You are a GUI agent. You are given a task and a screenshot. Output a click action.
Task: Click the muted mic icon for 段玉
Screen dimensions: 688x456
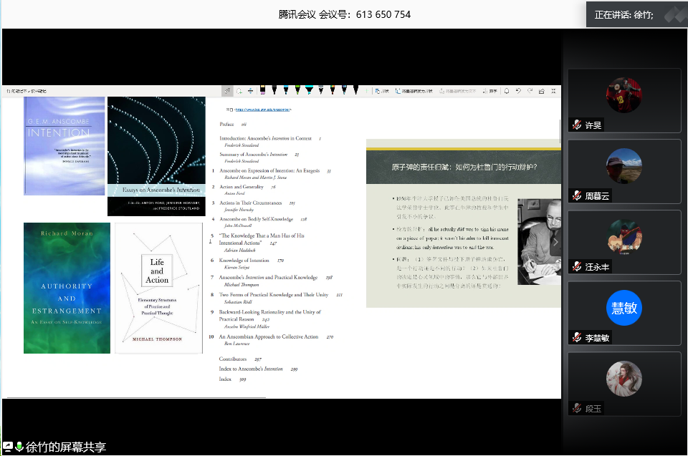tap(576, 408)
